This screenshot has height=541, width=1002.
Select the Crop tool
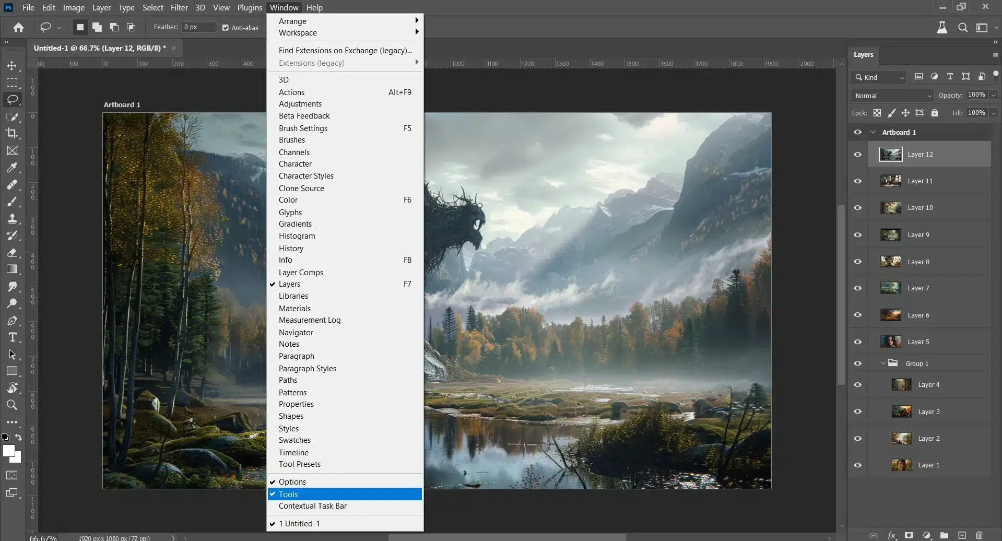pos(11,133)
